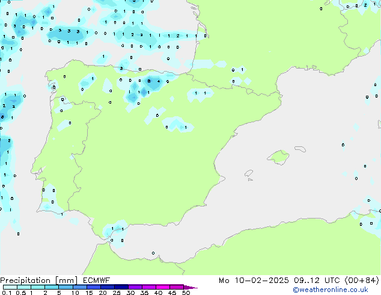Click the legend swatch between 40 and 45
Screen dimensions: 381x295
coord(163,287)
